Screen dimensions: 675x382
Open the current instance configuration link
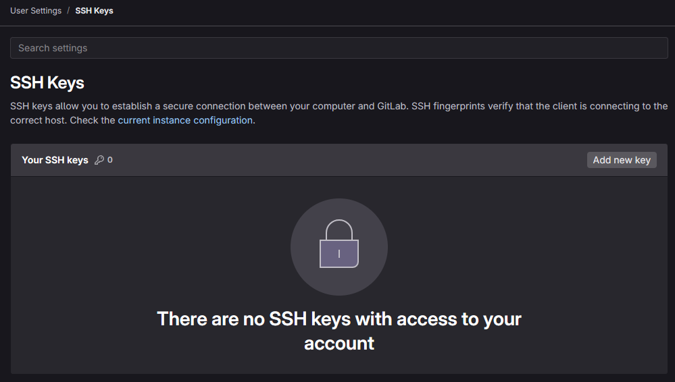pyautogui.click(x=185, y=120)
